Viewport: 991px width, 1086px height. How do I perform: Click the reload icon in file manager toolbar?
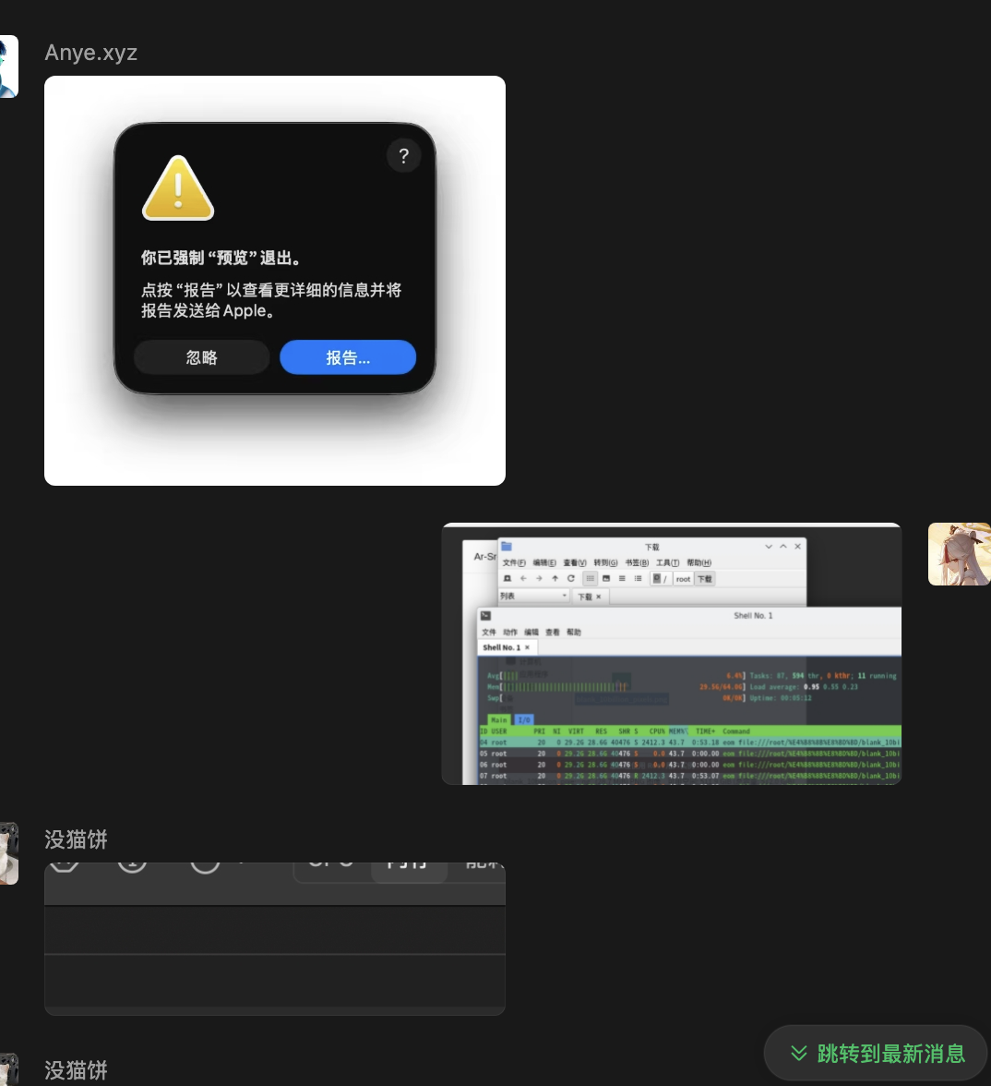point(570,579)
